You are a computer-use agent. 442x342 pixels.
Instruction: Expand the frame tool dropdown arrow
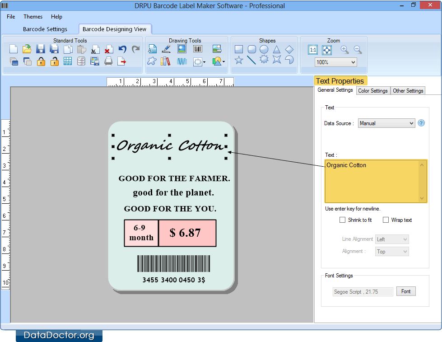(x=205, y=62)
